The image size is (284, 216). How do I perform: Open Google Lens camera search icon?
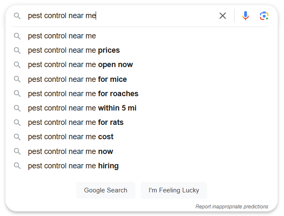pos(264,16)
